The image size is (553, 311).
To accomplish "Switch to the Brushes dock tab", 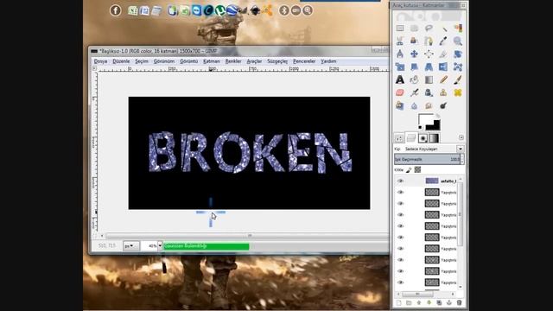I will [423, 138].
